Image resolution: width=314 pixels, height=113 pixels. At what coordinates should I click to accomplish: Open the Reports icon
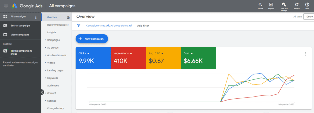(x=271, y=5)
